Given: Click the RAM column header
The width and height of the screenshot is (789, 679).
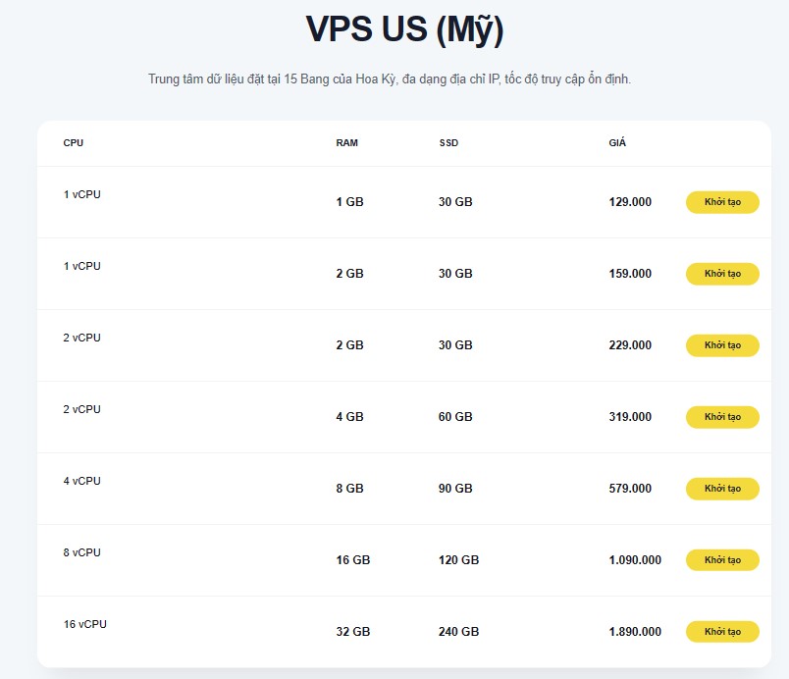Looking at the screenshot, I should [346, 143].
